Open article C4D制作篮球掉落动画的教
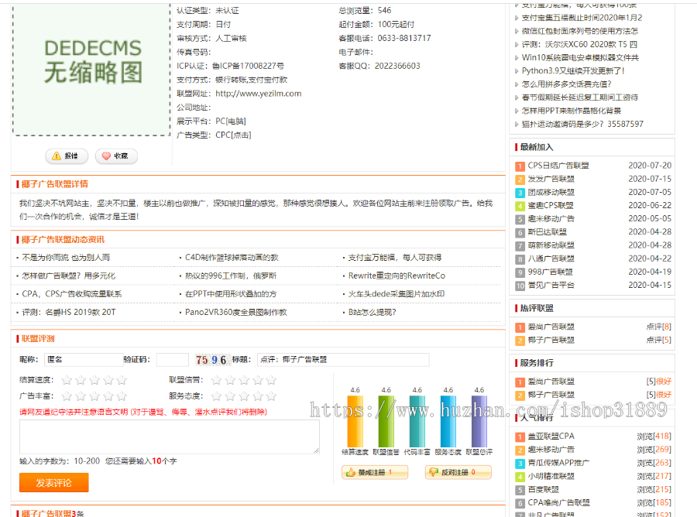This screenshot has height=517, width=697. (x=232, y=258)
